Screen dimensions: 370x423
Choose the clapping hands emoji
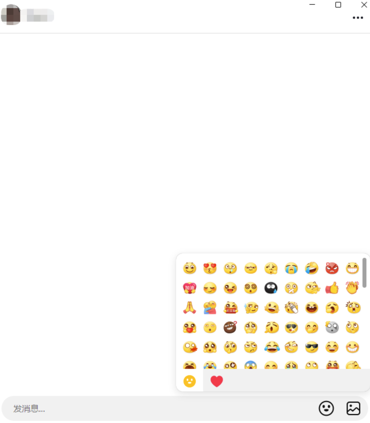pyautogui.click(x=352, y=288)
